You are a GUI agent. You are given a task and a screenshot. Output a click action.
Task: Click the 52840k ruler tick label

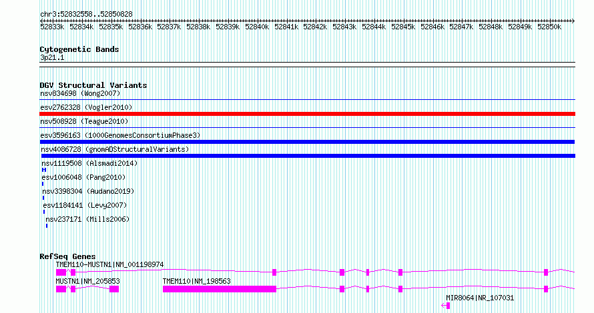pos(257,27)
